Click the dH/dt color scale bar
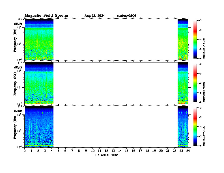224x173 pixels. pos(195,39)
